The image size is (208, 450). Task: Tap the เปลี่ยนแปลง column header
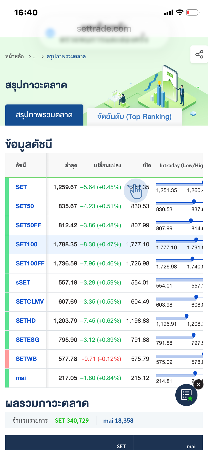tap(108, 165)
